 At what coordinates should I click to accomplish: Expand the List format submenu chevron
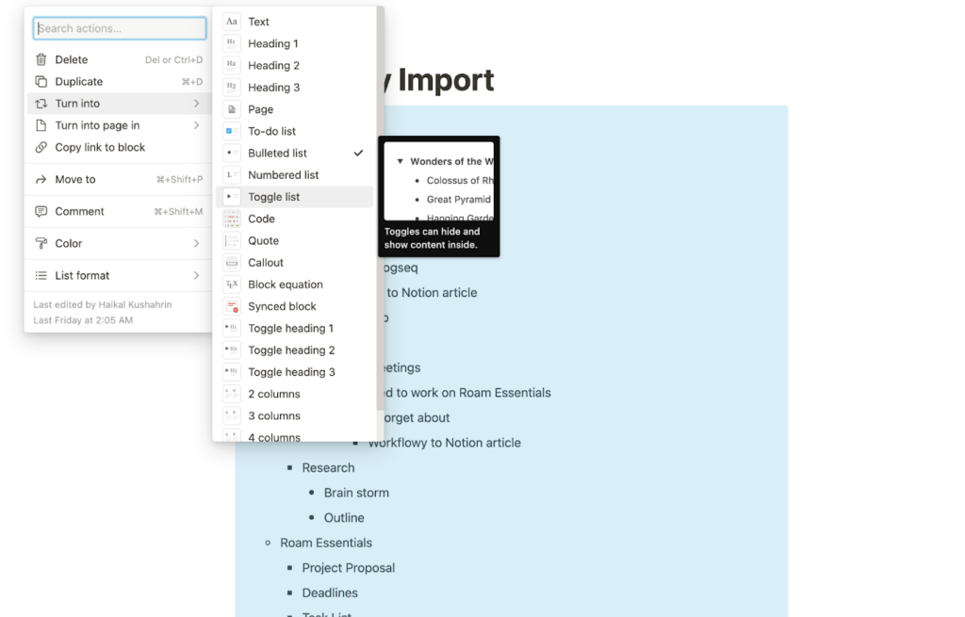[196, 276]
